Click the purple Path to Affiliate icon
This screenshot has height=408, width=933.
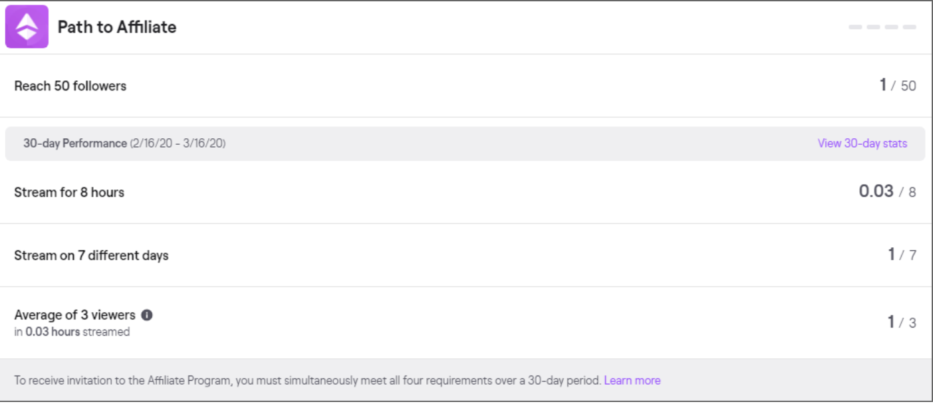point(27,27)
